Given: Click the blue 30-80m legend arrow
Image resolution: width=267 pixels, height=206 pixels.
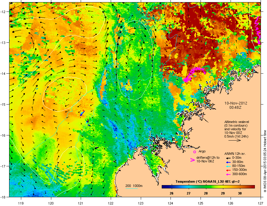Looking at the screenshot, I should click(x=228, y=162).
